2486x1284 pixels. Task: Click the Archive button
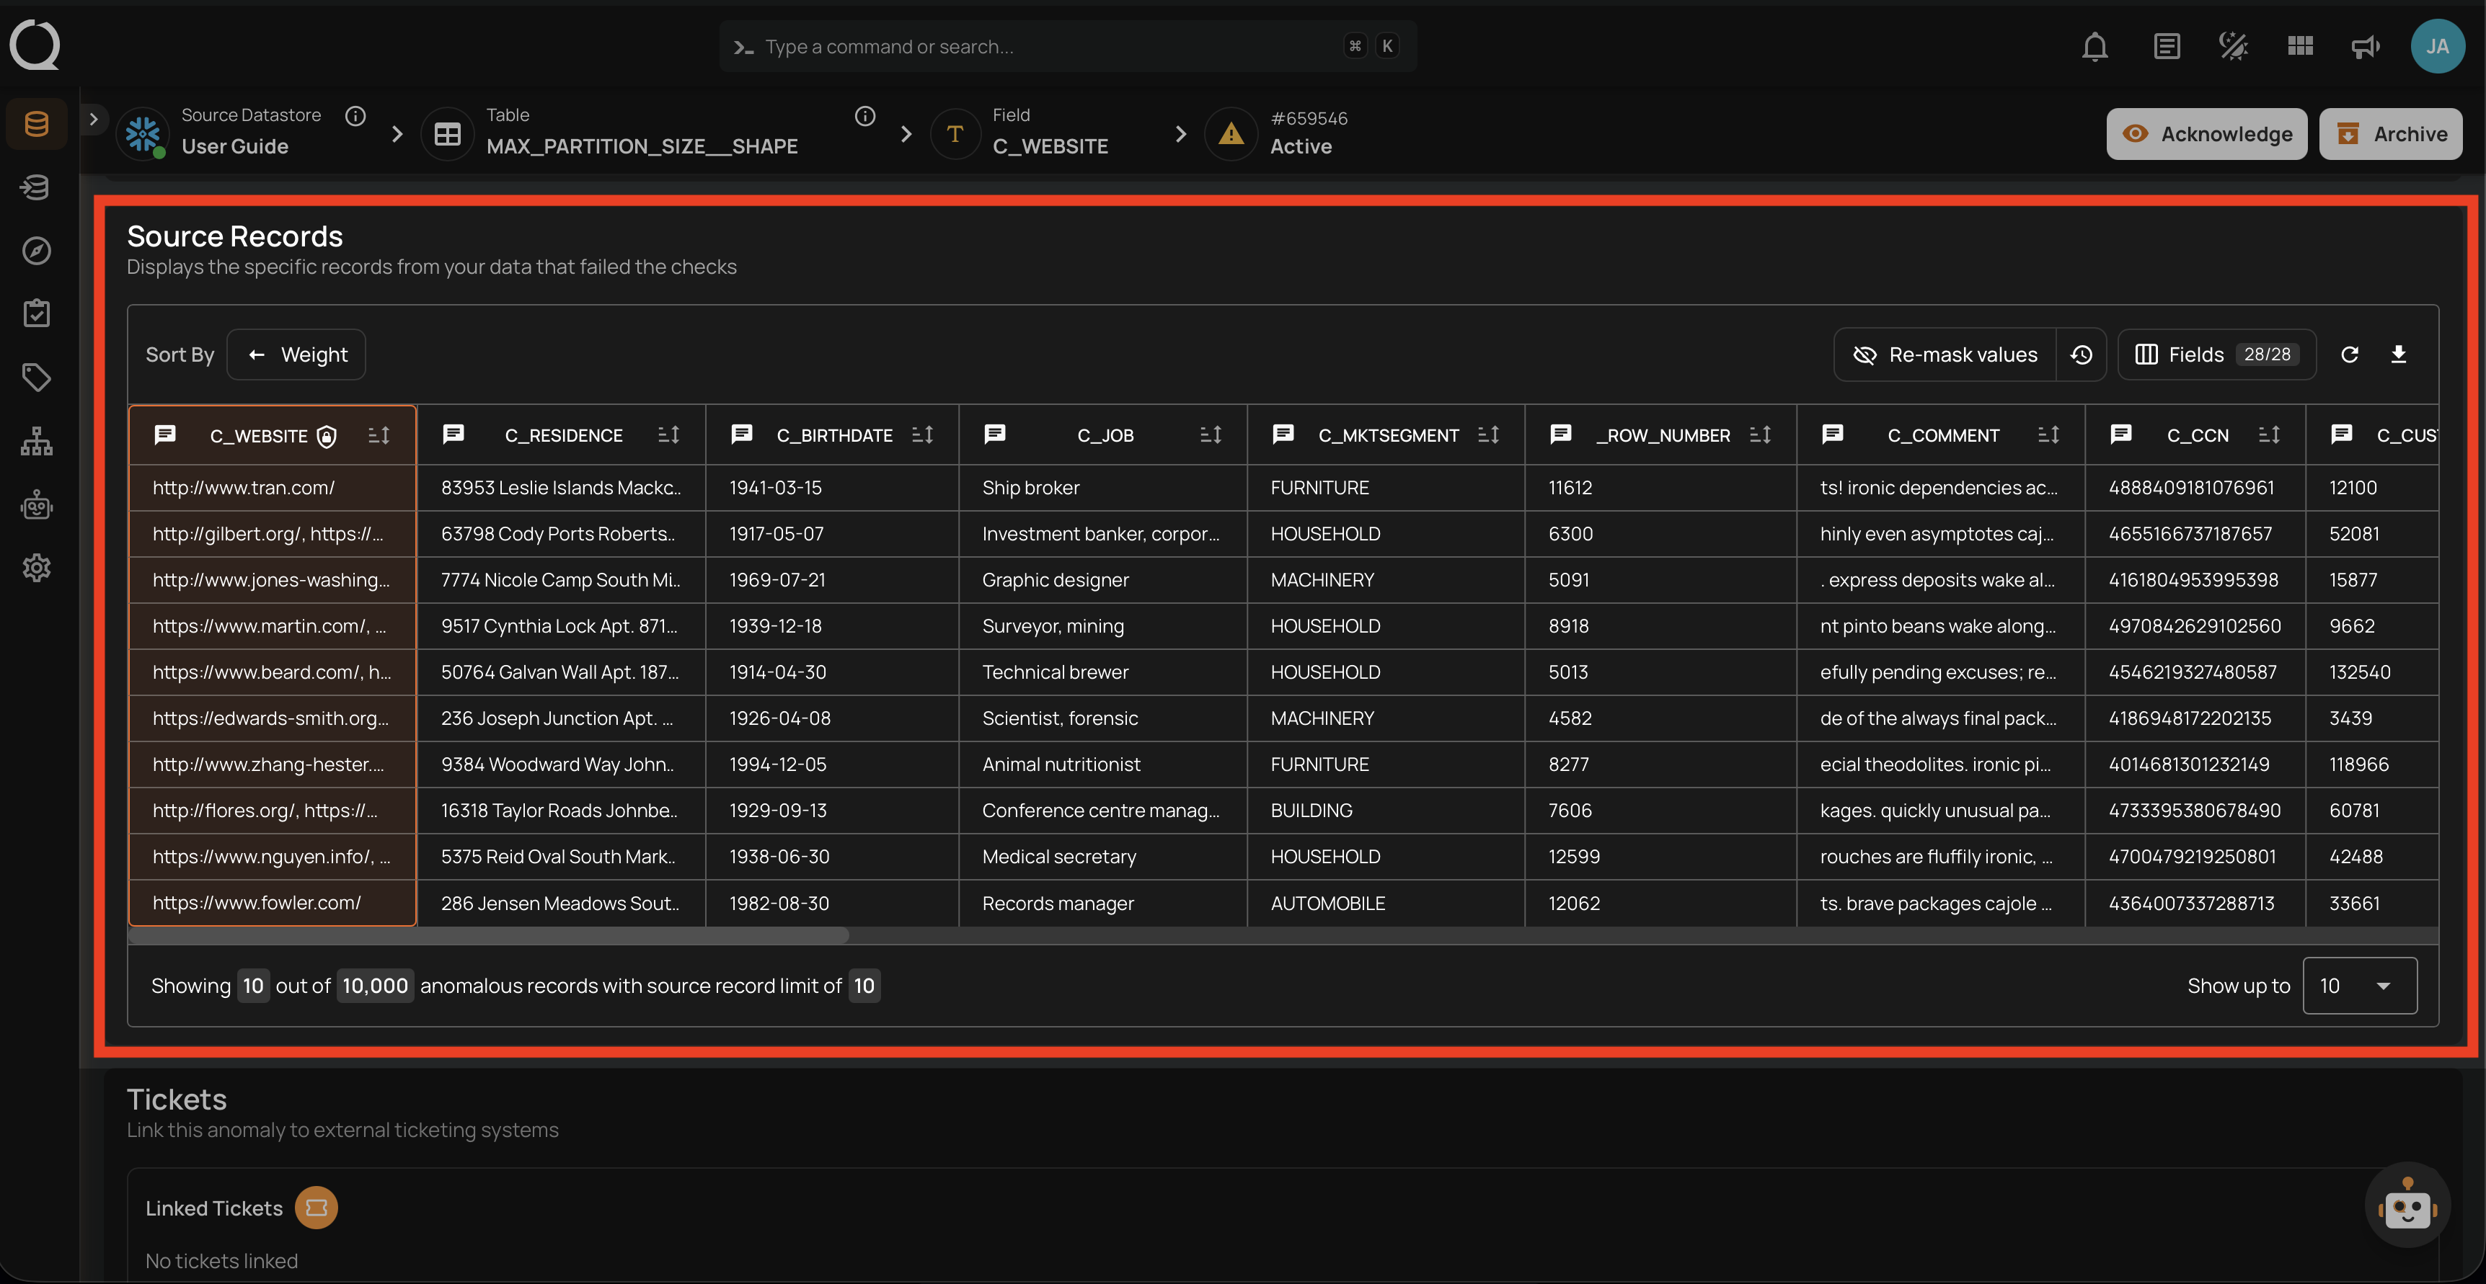[x=2390, y=134]
